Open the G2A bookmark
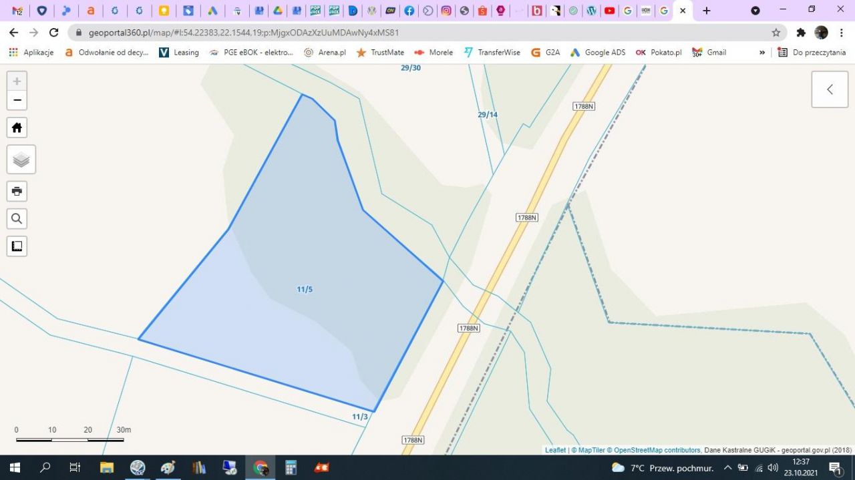The width and height of the screenshot is (855, 480). point(546,52)
